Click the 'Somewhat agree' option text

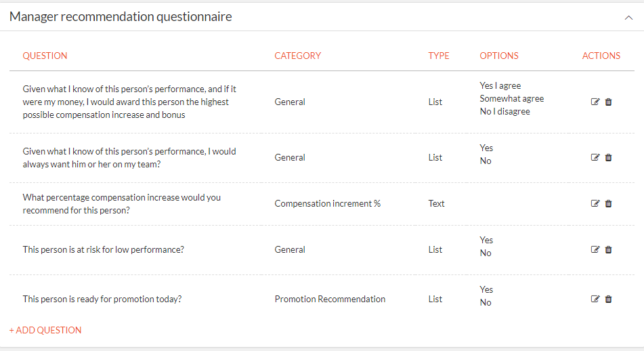(x=512, y=99)
